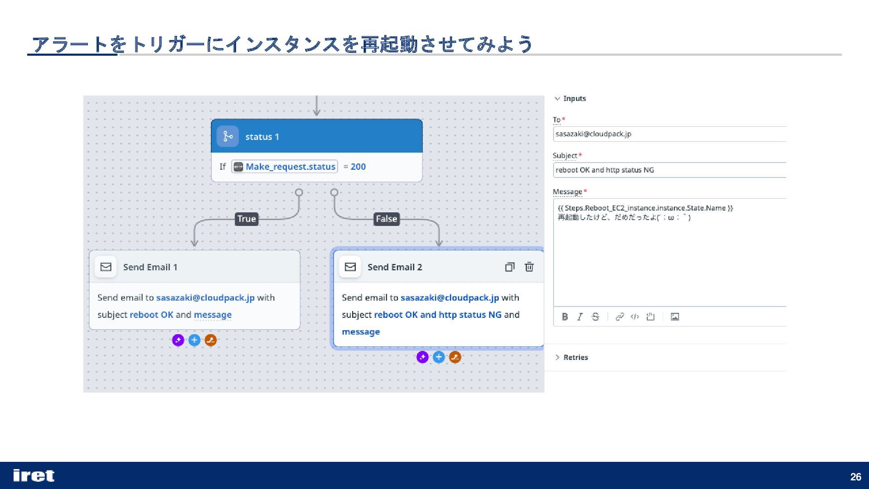Select the Send Email 1 step title
Screen dimensions: 869x489
tap(150, 267)
